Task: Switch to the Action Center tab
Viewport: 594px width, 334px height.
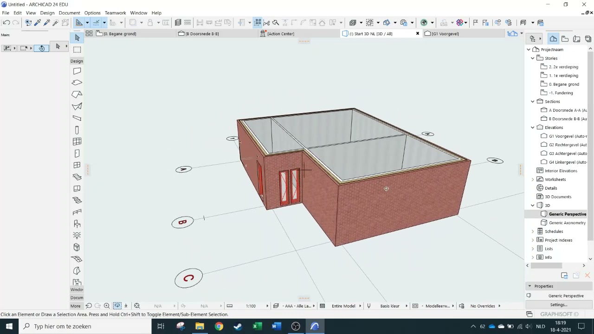Action: click(299, 33)
